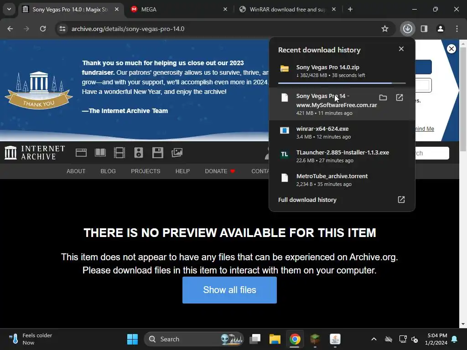Open Internet Archive Audio speaker icon
Screen dimensions: 467x350
point(139,153)
